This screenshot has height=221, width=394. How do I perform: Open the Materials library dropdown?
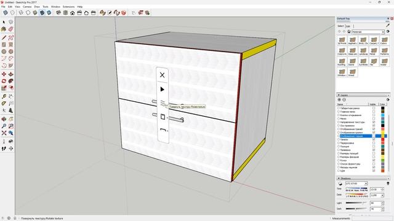tap(383, 32)
